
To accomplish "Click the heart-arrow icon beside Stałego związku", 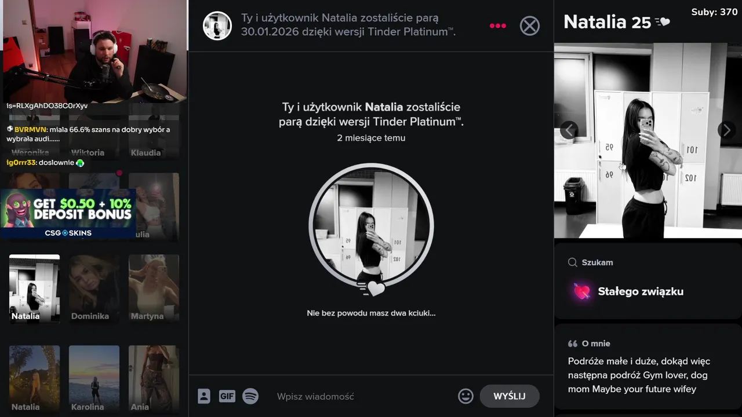I will (x=582, y=291).
